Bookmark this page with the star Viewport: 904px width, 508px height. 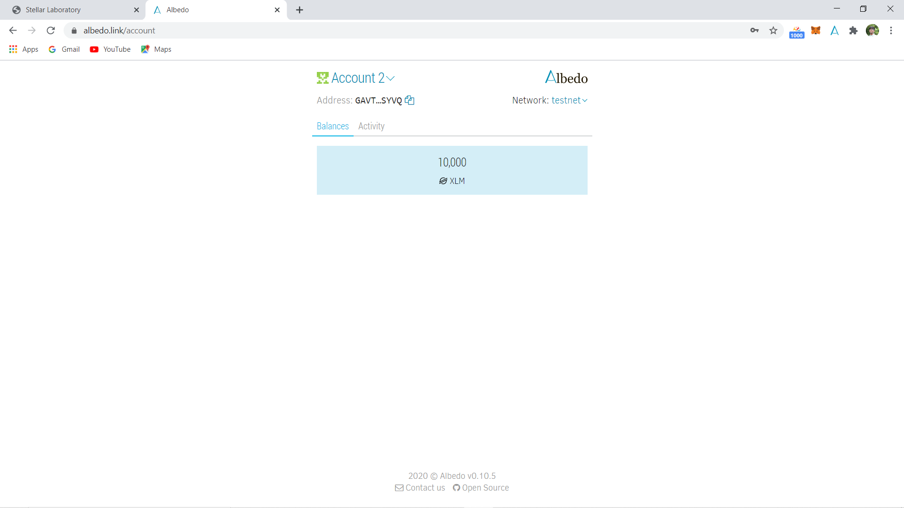coord(773,31)
